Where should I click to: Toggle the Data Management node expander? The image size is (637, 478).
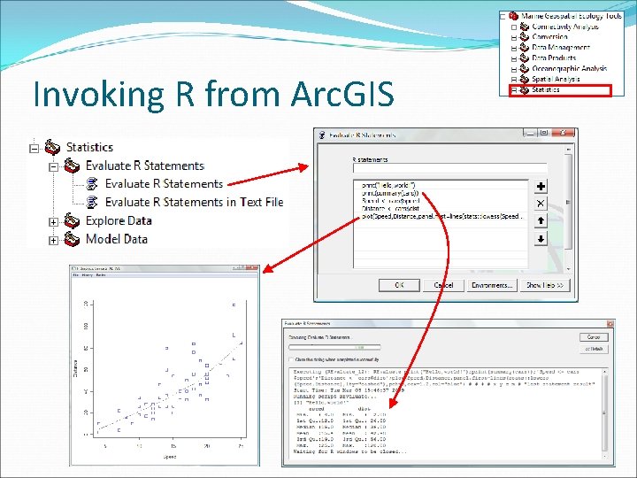tap(514, 49)
